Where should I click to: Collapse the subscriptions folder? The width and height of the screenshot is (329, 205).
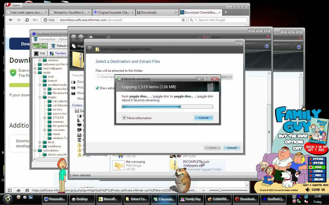35,150
